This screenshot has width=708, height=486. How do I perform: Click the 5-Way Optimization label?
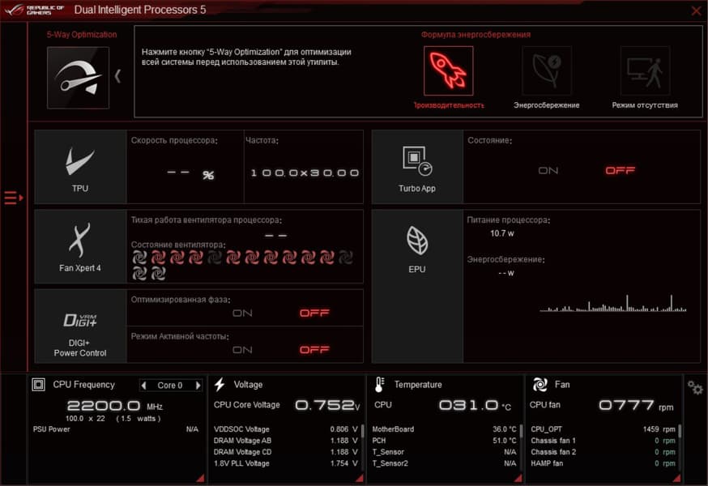coord(82,35)
